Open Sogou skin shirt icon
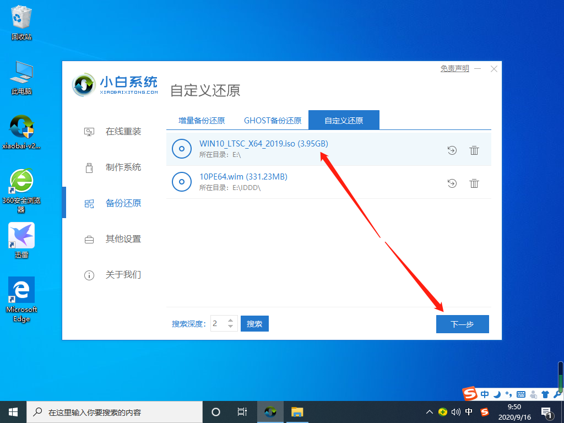Image resolution: width=564 pixels, height=423 pixels. (x=545, y=394)
